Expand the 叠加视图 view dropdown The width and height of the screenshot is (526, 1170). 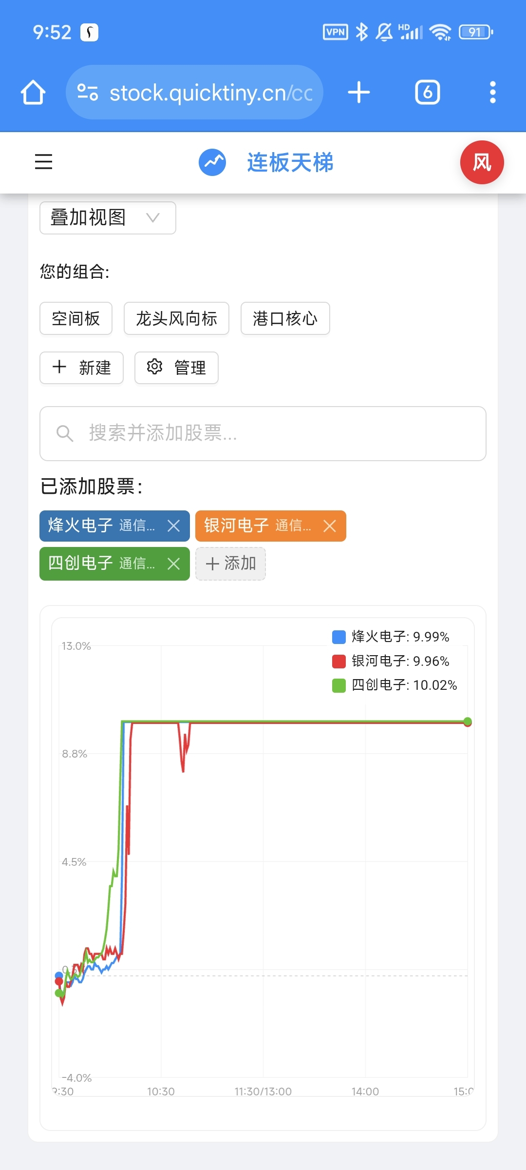(108, 218)
